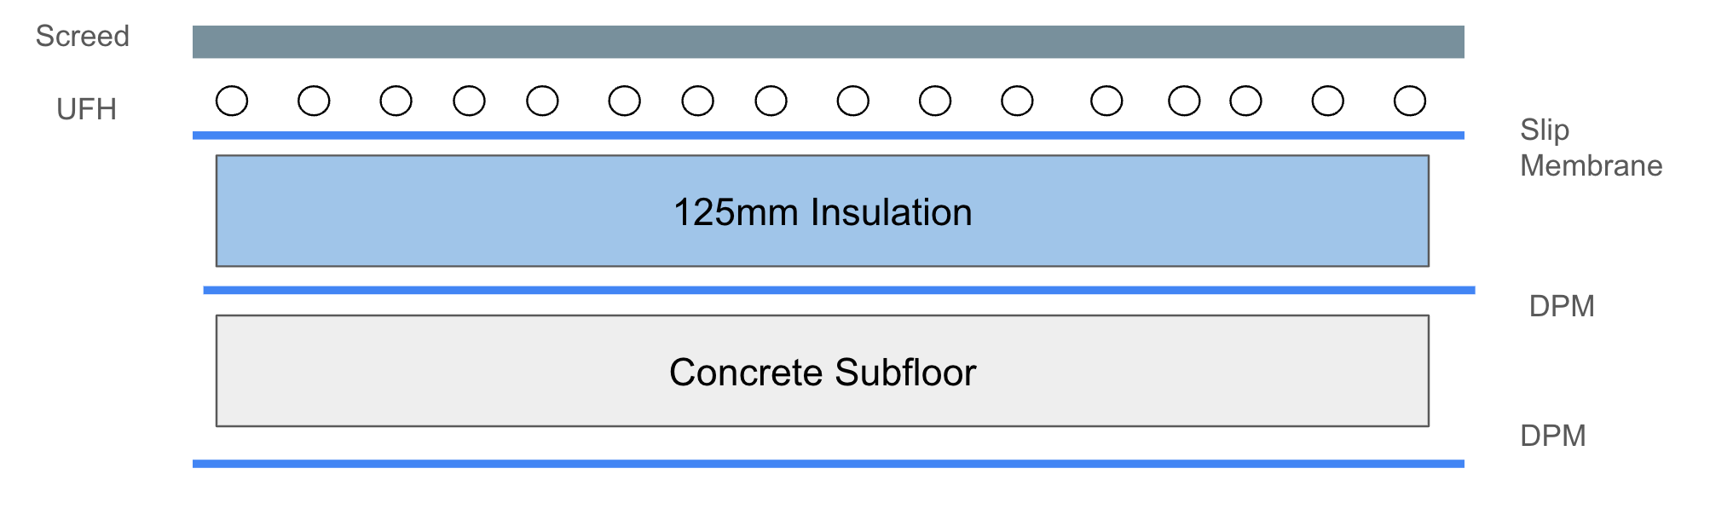
Task: Click the gray Screed bar
Action: [x=828, y=42]
